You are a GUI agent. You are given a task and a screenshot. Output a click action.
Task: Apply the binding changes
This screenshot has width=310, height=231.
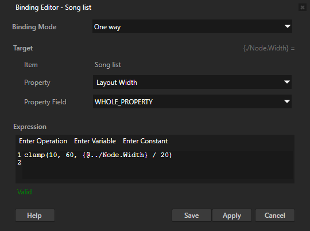click(232, 215)
